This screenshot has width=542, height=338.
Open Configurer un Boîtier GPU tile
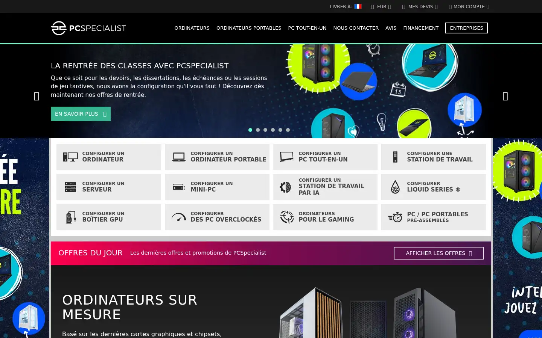click(x=109, y=217)
